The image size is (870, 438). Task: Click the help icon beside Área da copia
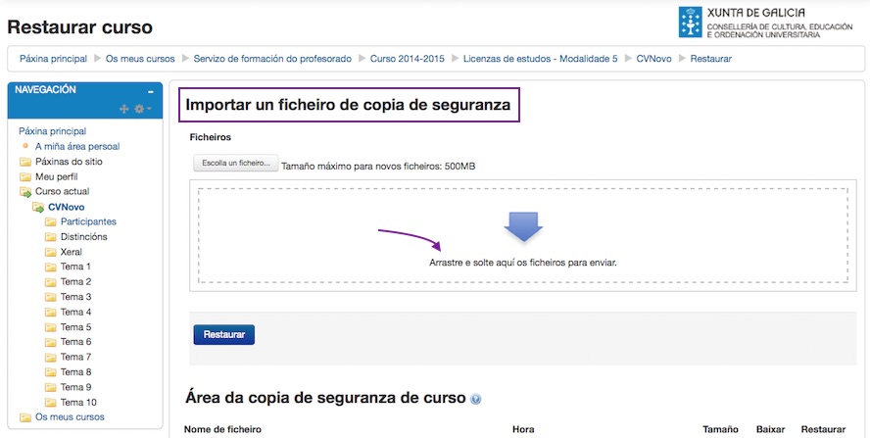(x=475, y=399)
